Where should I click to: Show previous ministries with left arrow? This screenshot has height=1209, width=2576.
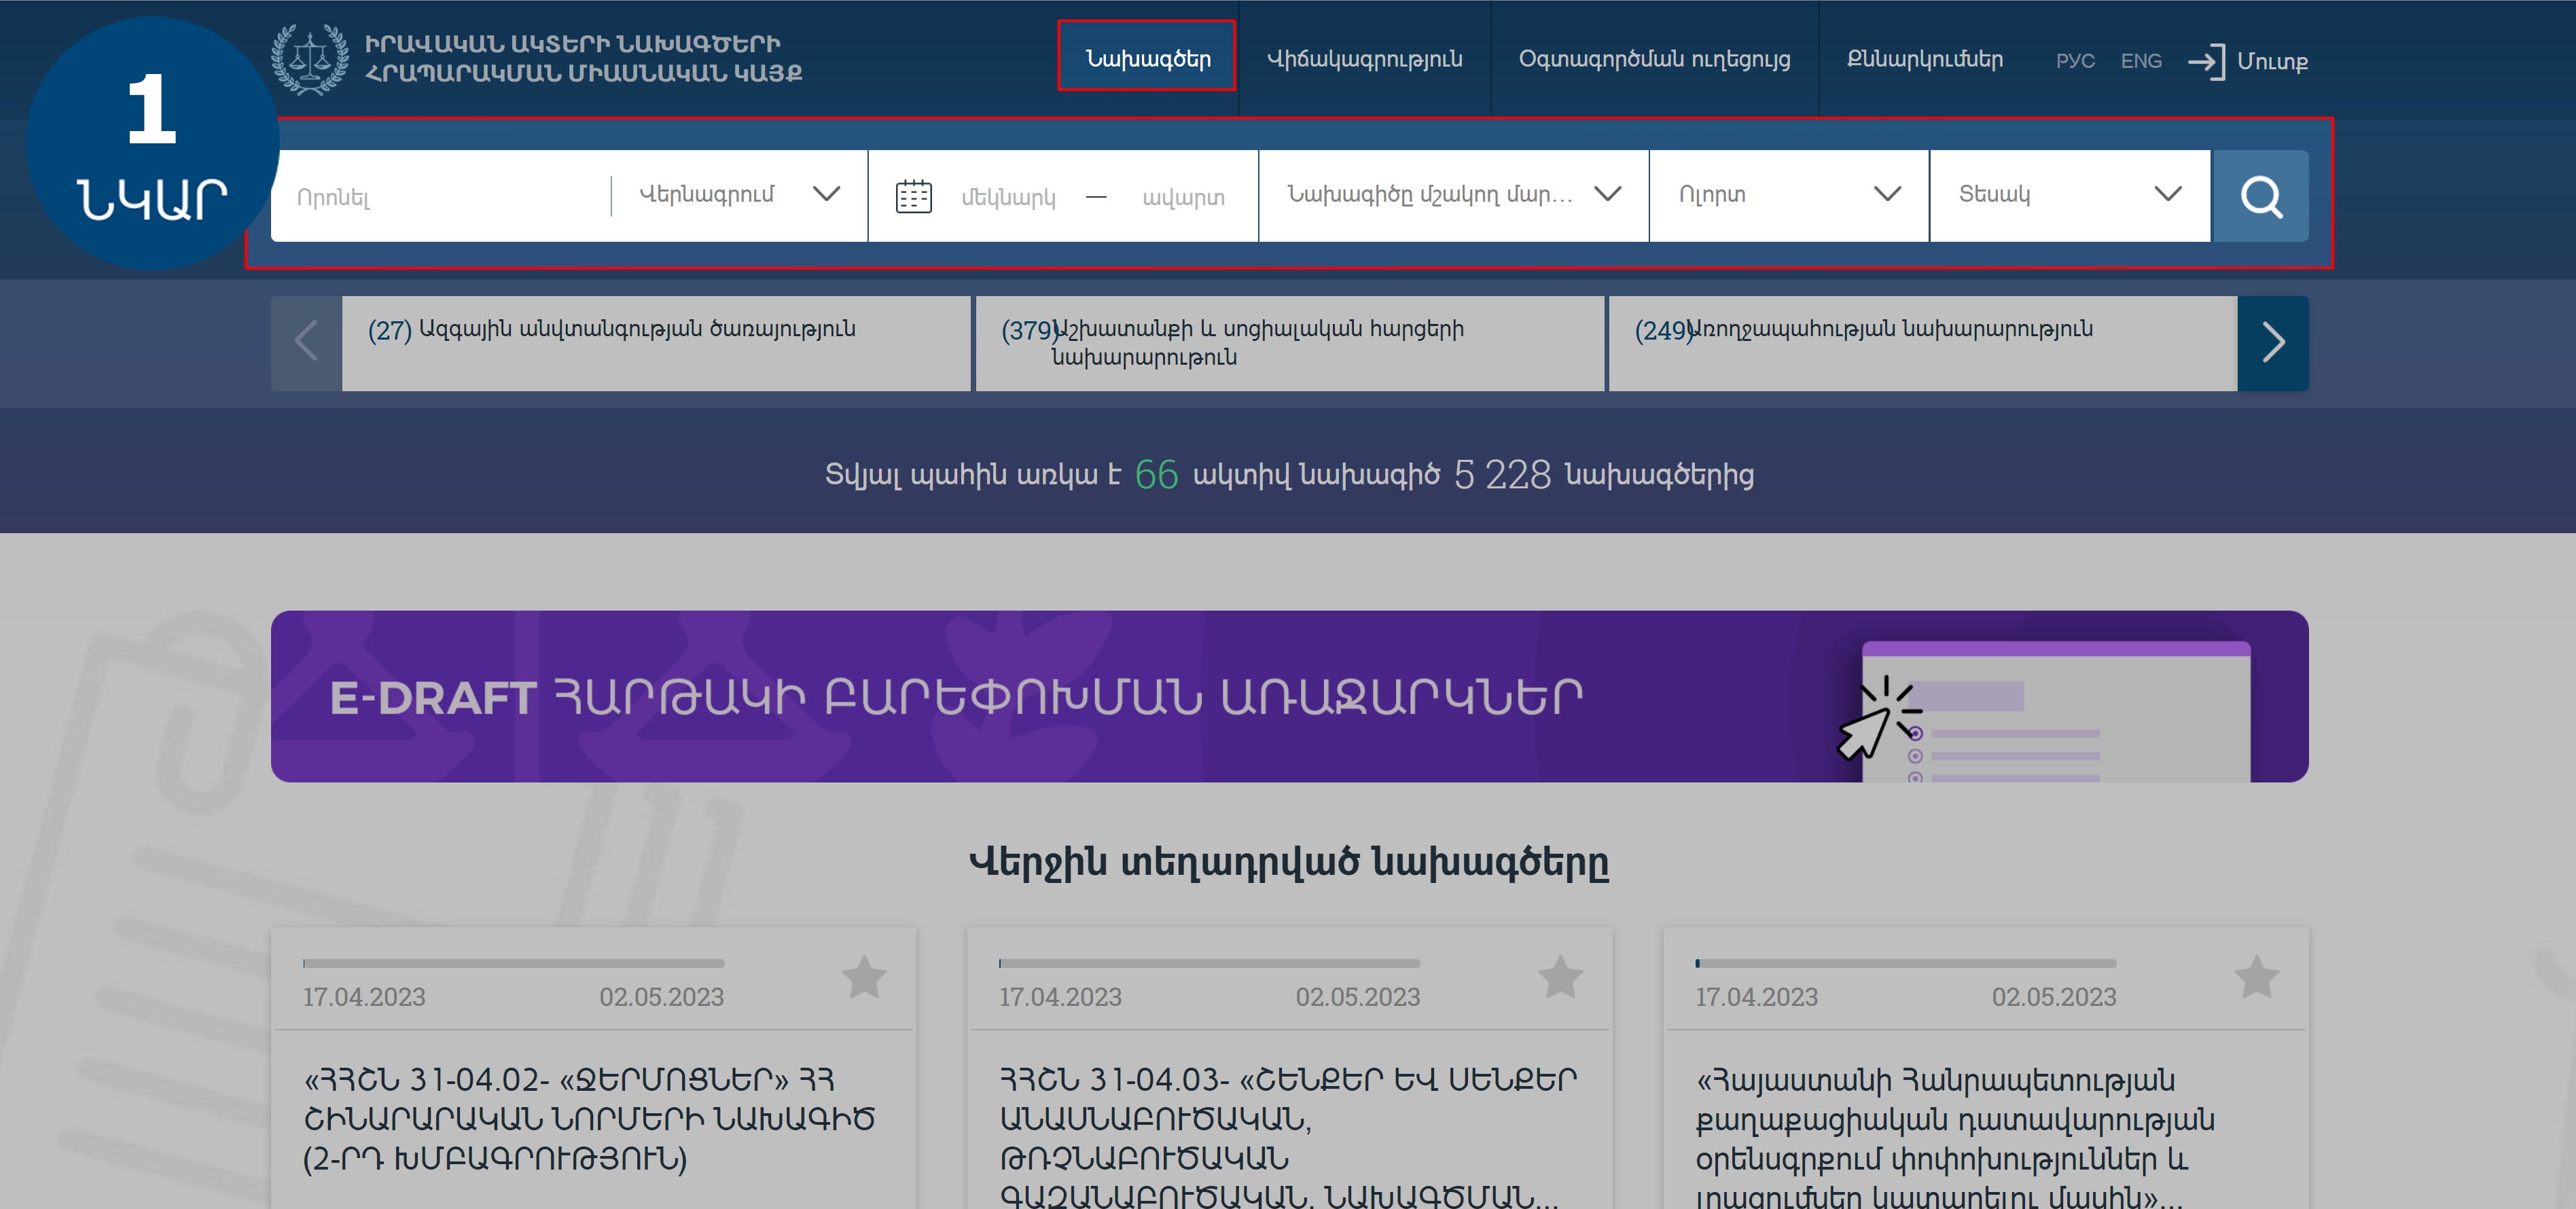(306, 343)
